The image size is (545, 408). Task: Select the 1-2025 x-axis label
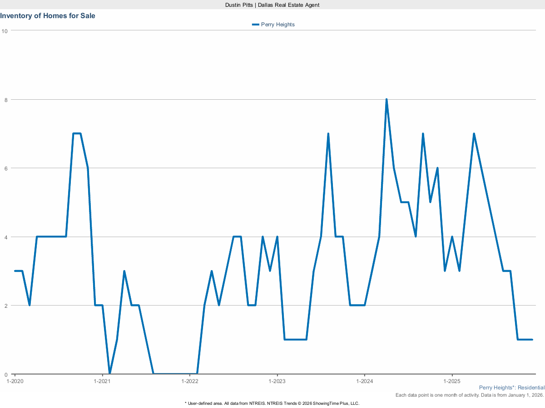pos(451,381)
